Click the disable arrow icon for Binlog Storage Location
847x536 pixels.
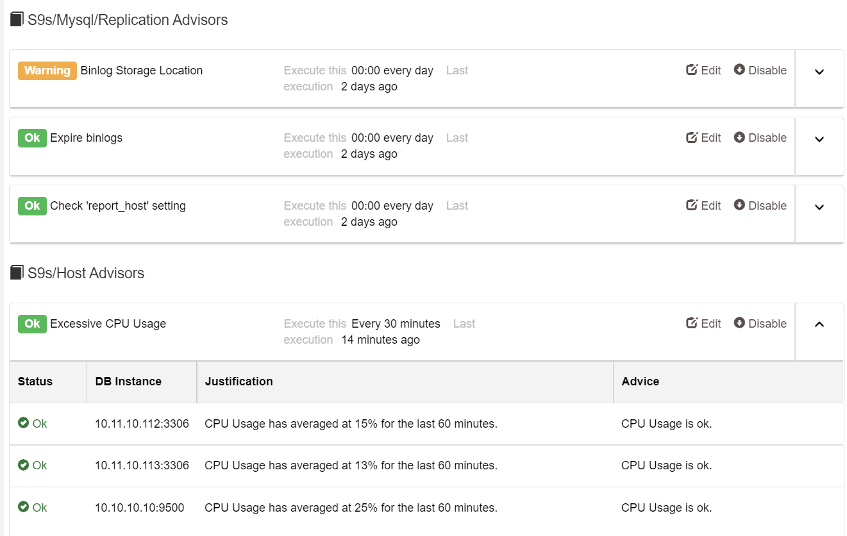coord(739,70)
